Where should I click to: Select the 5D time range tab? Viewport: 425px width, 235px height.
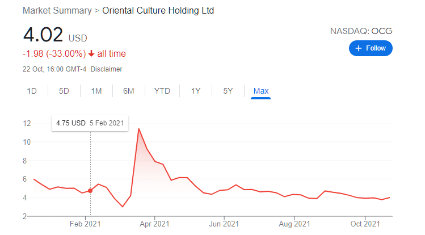[64, 91]
